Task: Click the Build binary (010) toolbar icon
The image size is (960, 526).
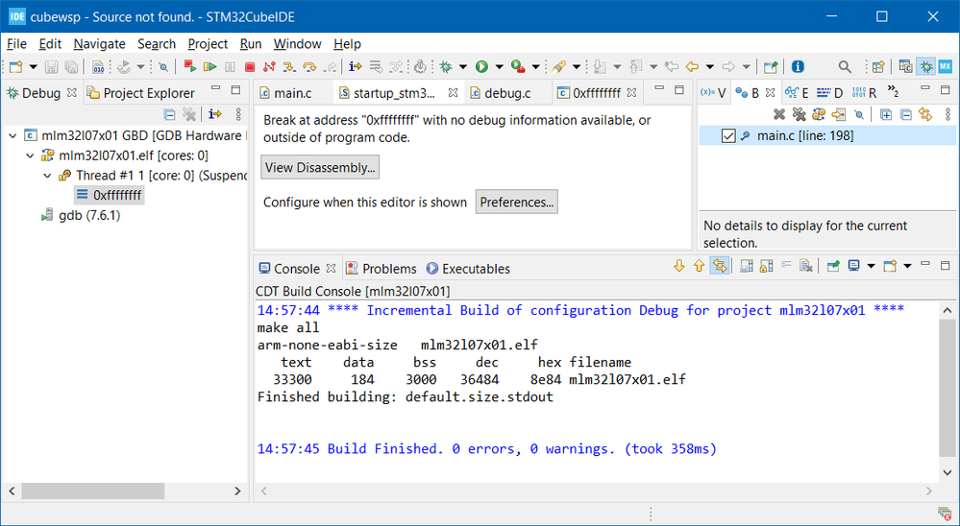Action: click(x=98, y=66)
